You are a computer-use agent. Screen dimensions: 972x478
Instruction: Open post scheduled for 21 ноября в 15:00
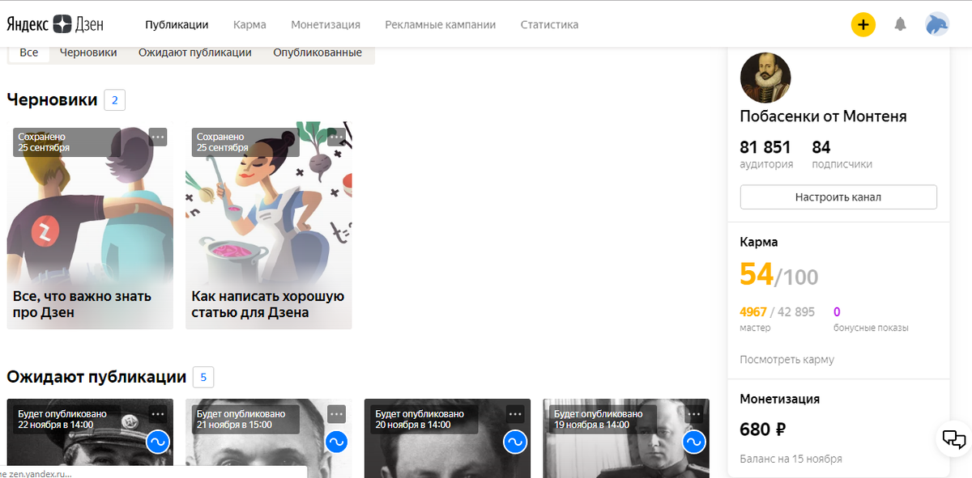(x=269, y=438)
